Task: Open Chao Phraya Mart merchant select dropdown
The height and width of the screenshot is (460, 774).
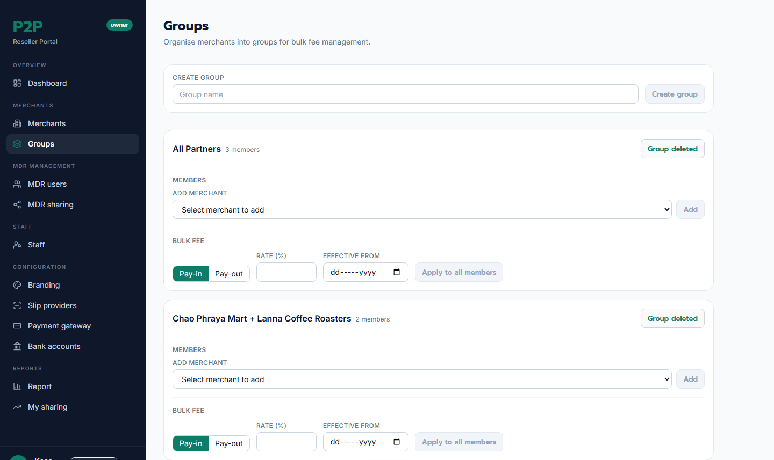Action: point(422,379)
